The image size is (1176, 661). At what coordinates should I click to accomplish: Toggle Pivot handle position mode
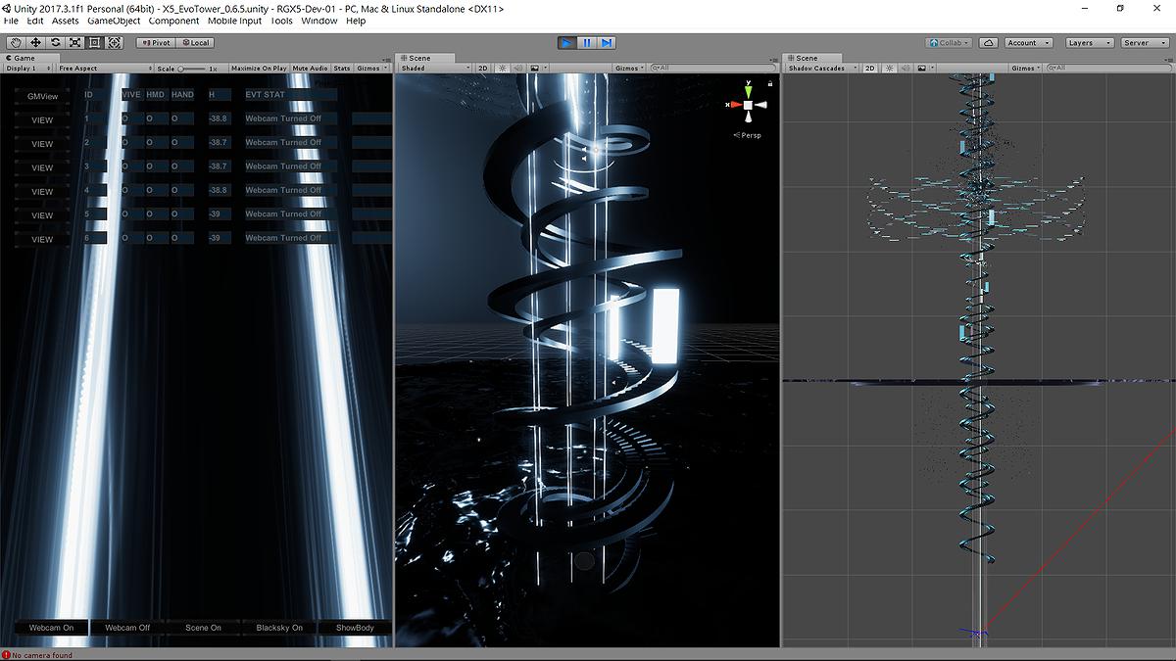pos(155,43)
